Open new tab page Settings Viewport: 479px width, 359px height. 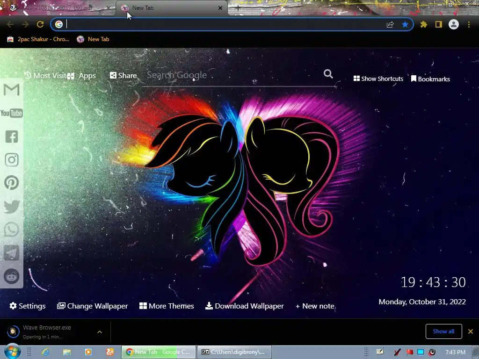pos(28,306)
